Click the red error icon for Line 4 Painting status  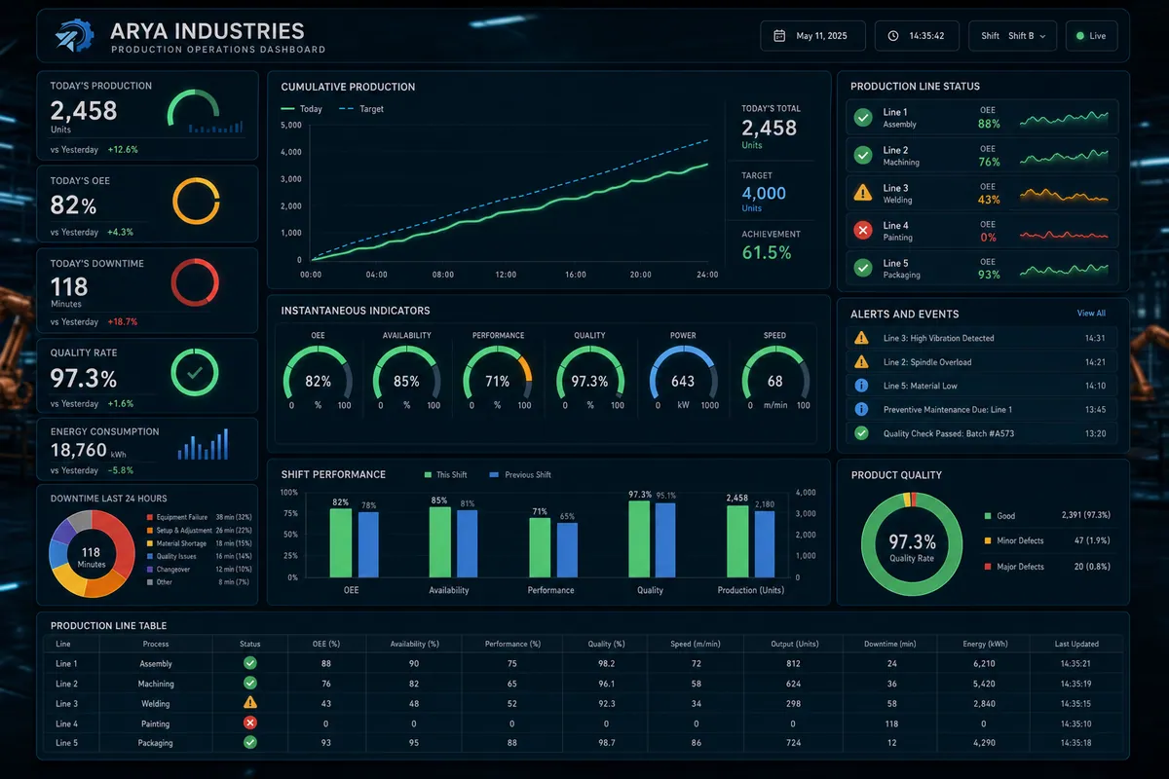(862, 230)
